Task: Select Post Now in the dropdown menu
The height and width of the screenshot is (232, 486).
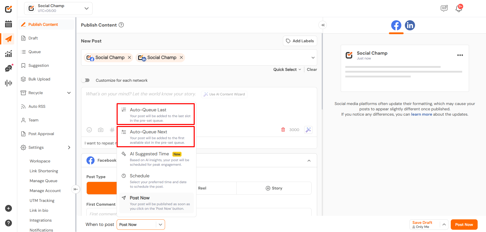Action: [156, 203]
